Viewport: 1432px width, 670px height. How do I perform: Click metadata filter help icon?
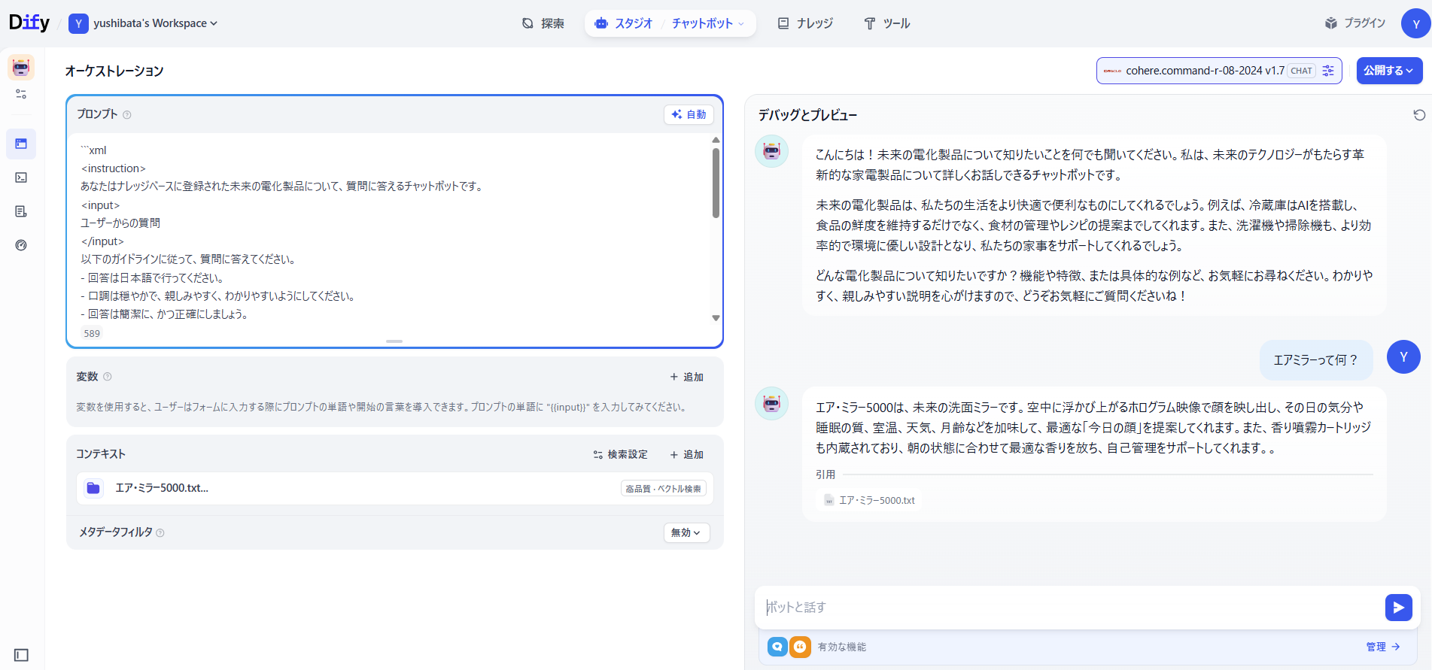(x=160, y=533)
